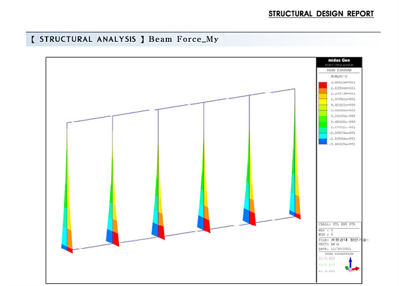Screen dimensions: 399x286
Task: Click the DATE: 11/30/2021 entry
Action: [334, 249]
